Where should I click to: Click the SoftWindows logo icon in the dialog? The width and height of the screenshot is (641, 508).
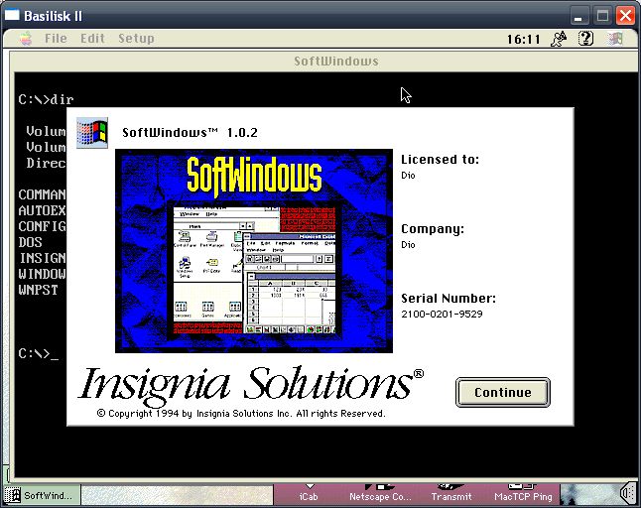tap(92, 133)
